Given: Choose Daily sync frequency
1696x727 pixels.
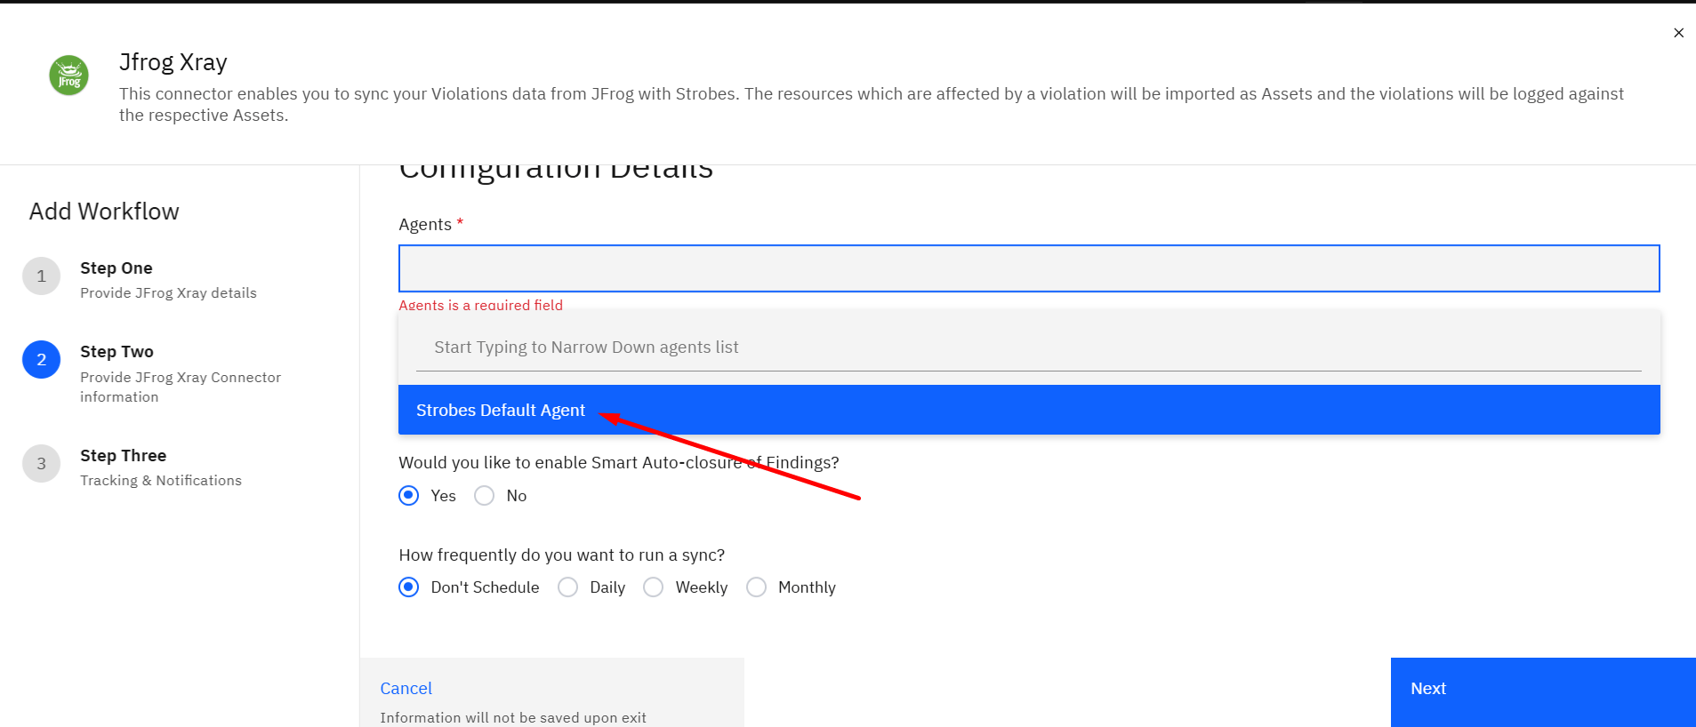Looking at the screenshot, I should [x=568, y=587].
